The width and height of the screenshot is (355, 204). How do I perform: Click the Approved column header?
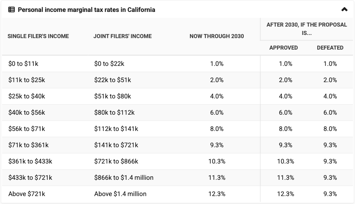click(283, 48)
